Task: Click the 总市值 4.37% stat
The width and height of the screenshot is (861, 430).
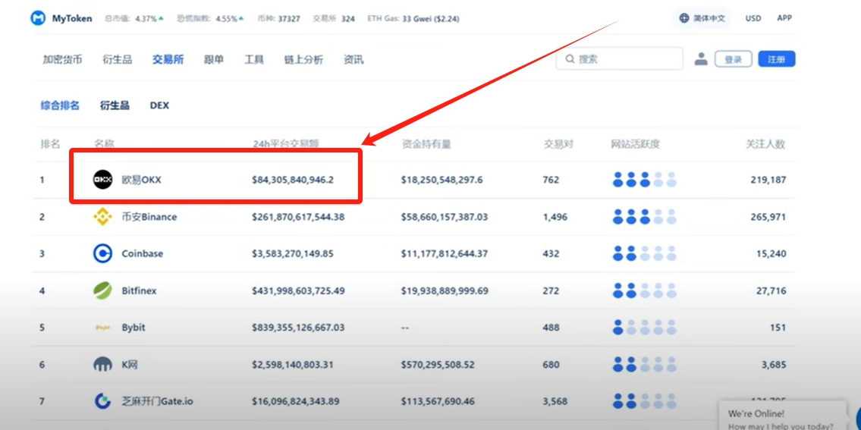Action: 134,19
